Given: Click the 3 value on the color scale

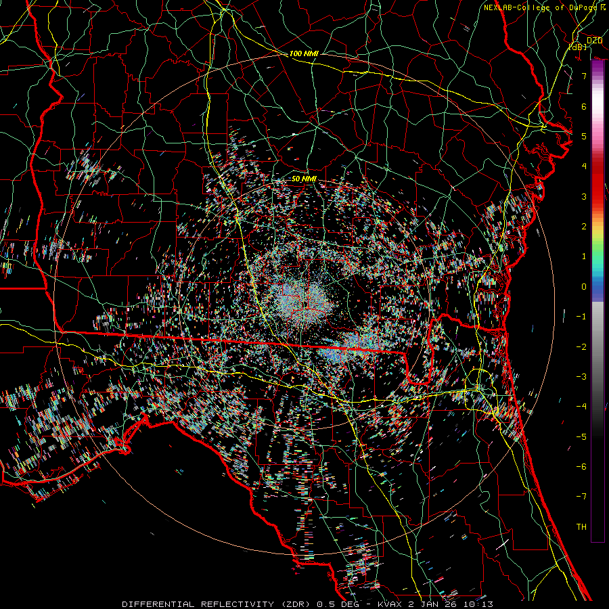Looking at the screenshot, I should click(584, 196).
